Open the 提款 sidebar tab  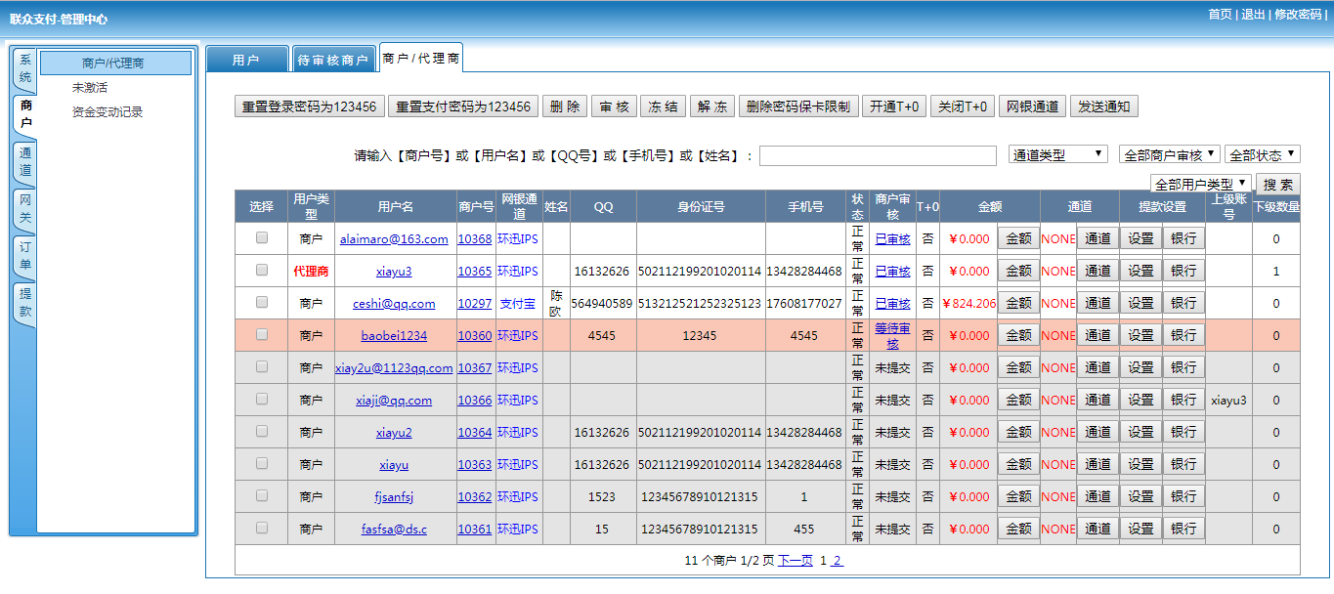tap(25, 303)
